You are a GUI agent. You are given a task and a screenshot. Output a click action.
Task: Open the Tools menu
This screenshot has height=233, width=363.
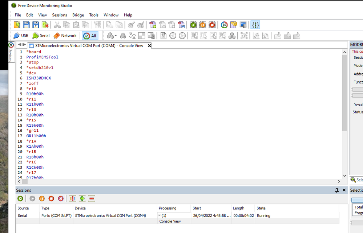(94, 15)
